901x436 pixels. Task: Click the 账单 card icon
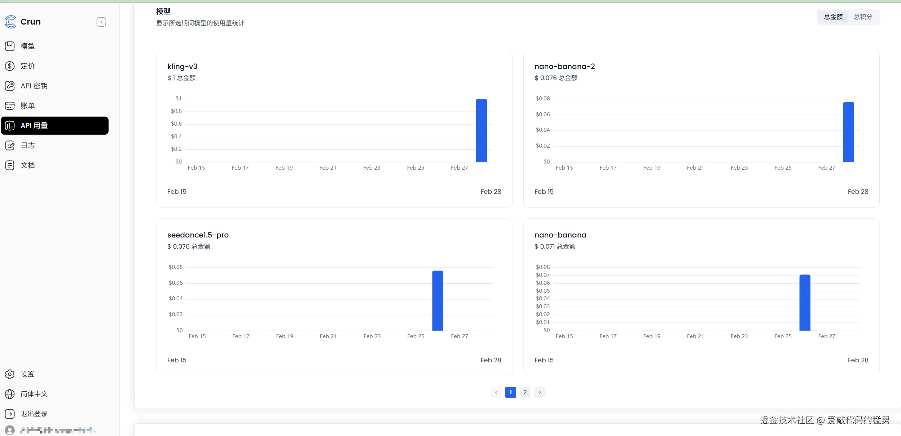point(10,105)
